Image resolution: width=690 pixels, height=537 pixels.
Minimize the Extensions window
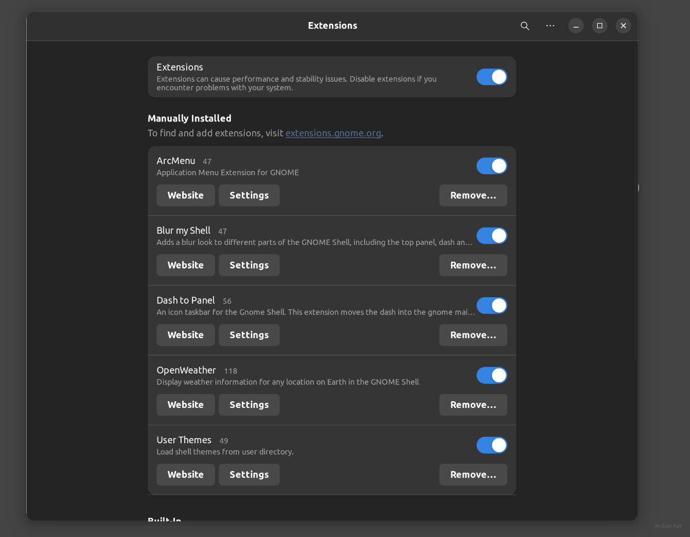[x=576, y=26]
